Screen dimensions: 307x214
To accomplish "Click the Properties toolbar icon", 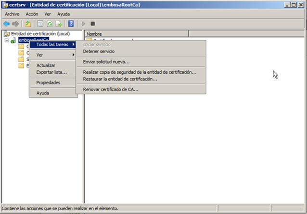I will [x=40, y=23].
